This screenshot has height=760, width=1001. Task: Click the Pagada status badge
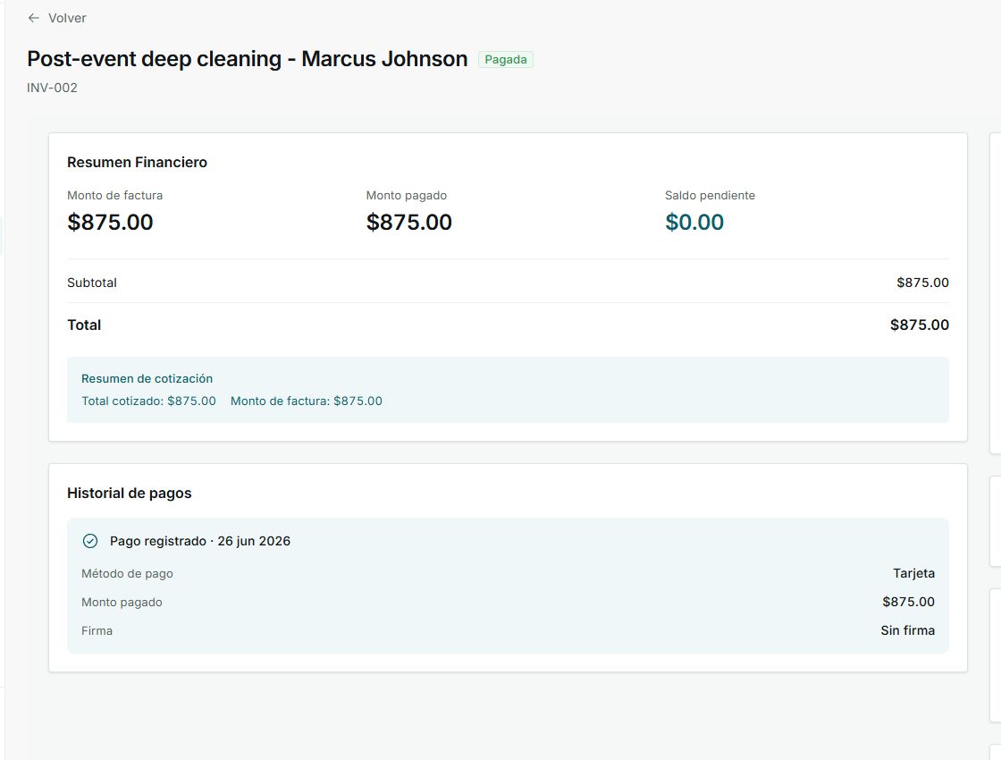tap(506, 59)
